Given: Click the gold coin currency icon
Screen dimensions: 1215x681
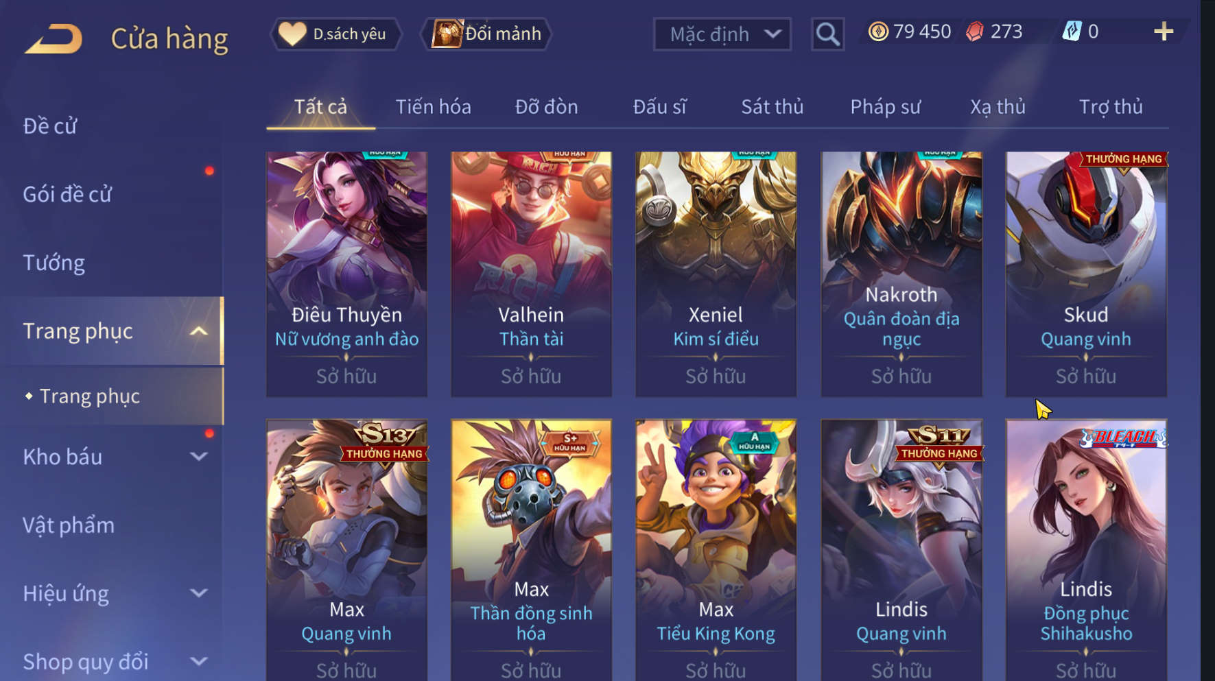Looking at the screenshot, I should pos(878,32).
